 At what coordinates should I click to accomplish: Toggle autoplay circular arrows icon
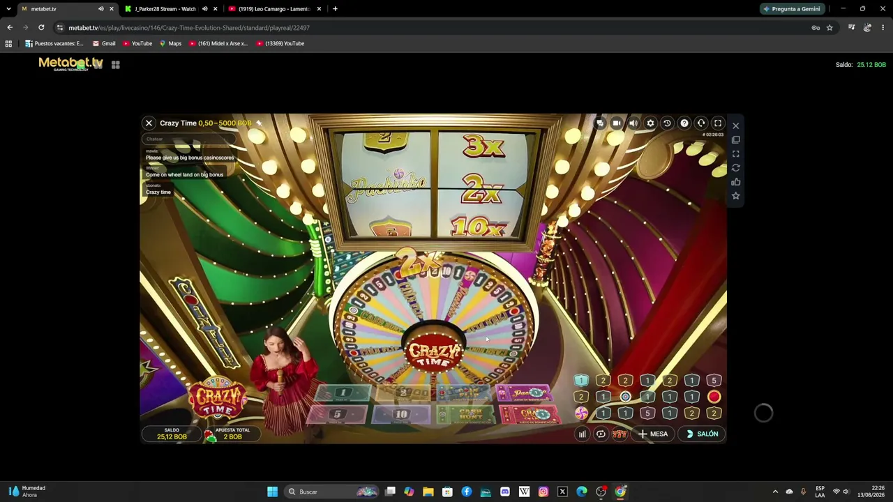601,434
